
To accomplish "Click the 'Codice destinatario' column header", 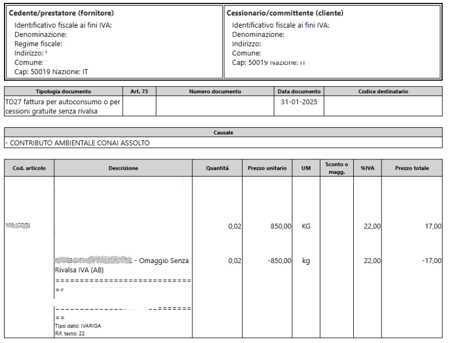I will (383, 92).
